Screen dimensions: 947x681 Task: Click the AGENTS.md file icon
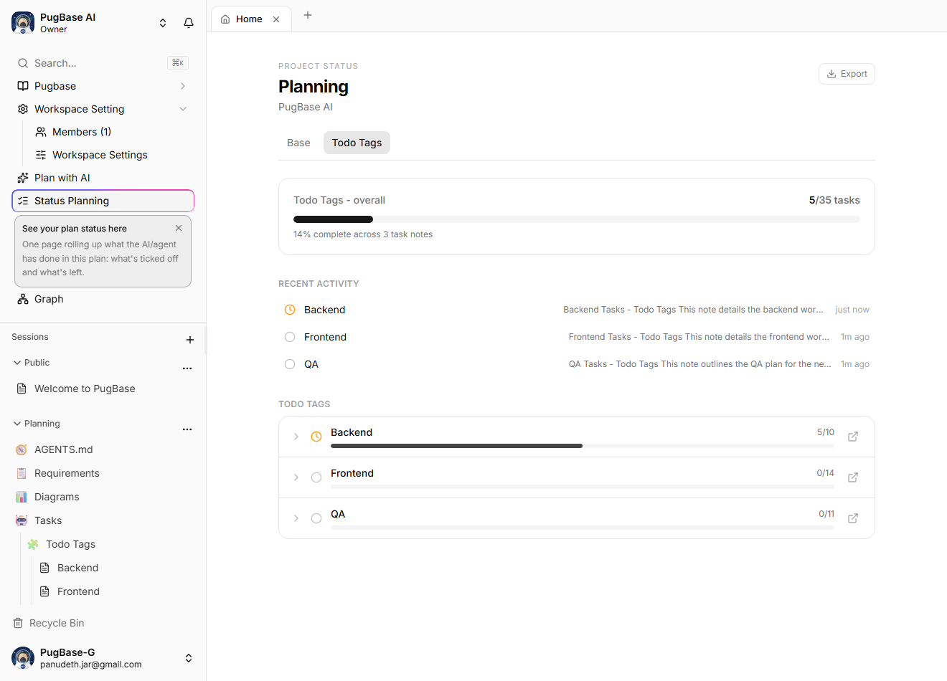pyautogui.click(x=22, y=449)
